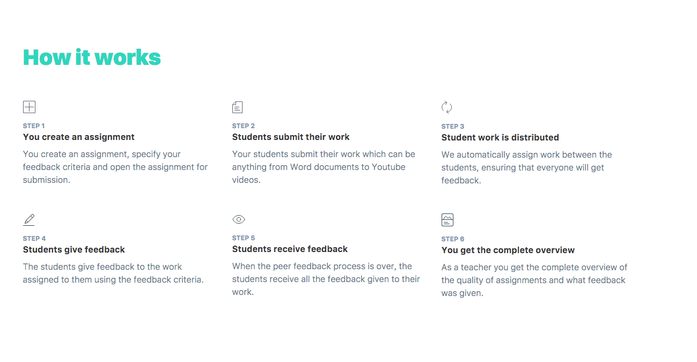Viewport: 697px width, 362px height.
Task: Click the 'Students give feedback' heading
Action: [x=74, y=250]
